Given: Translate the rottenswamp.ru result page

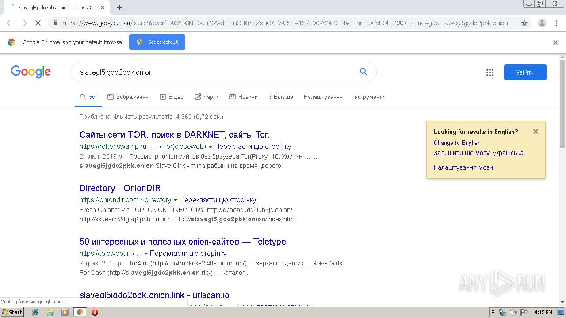Looking at the screenshot, I should point(253,147).
